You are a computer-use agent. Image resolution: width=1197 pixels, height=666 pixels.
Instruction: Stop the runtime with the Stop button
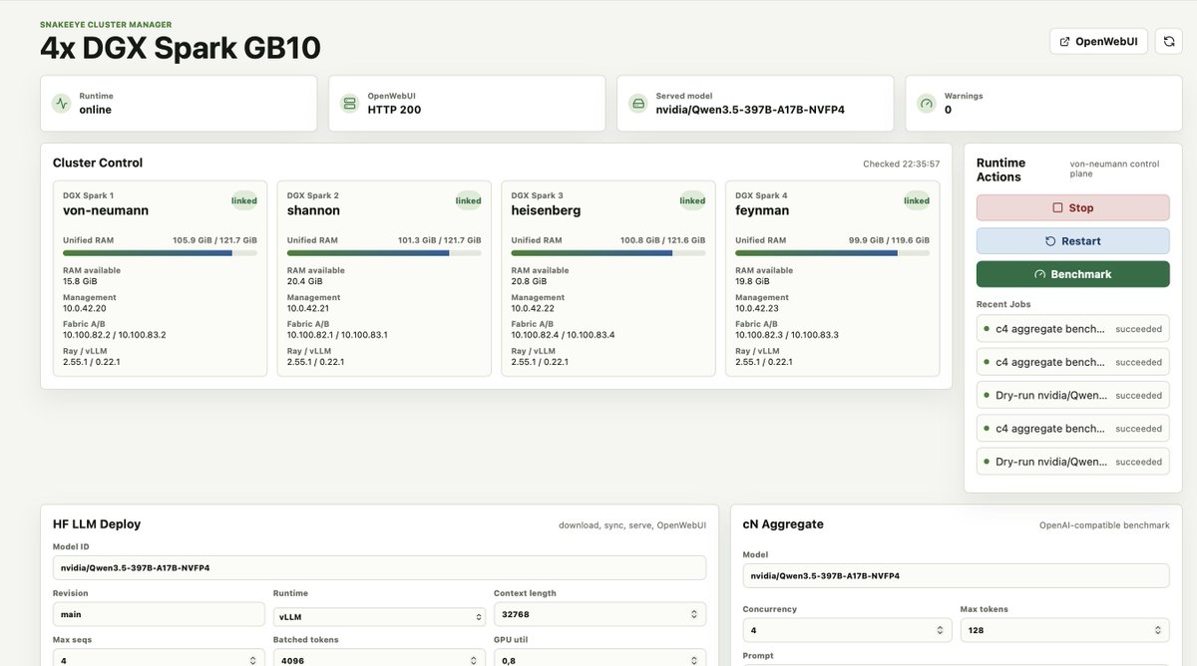coord(1073,207)
